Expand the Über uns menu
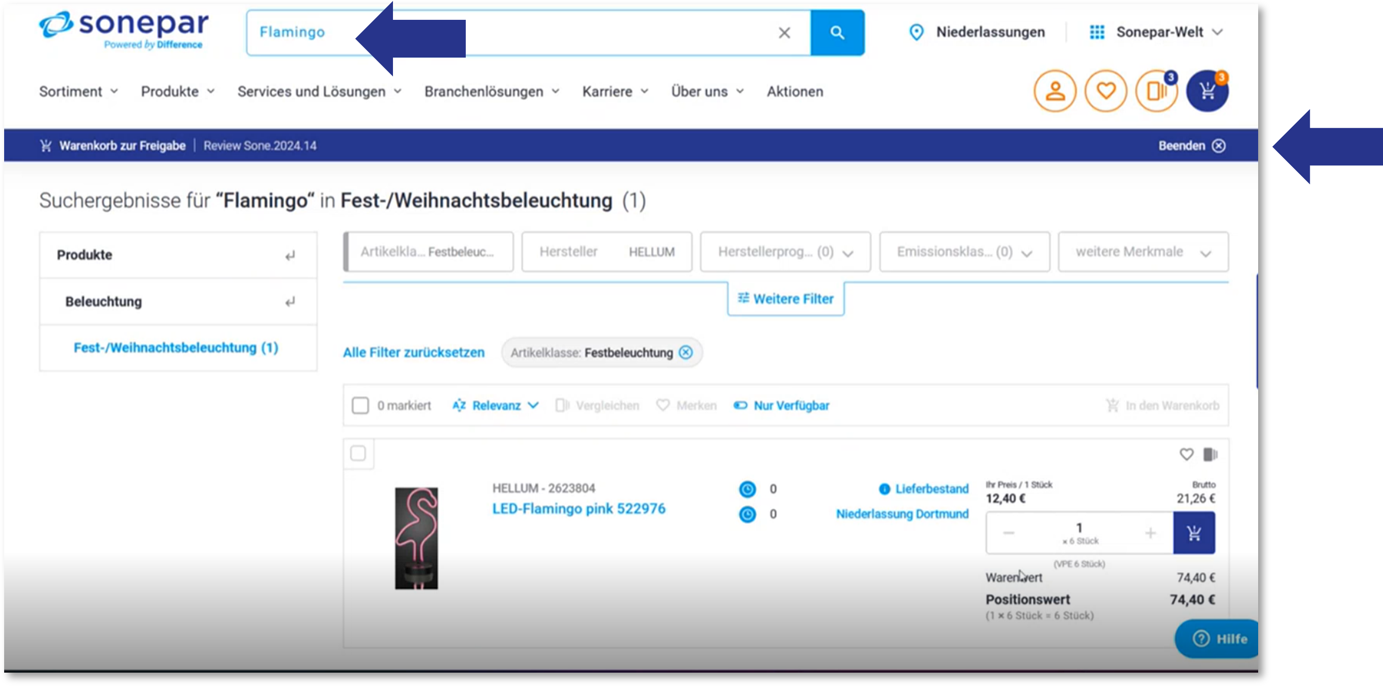The height and width of the screenshot is (686, 1383). click(x=708, y=91)
